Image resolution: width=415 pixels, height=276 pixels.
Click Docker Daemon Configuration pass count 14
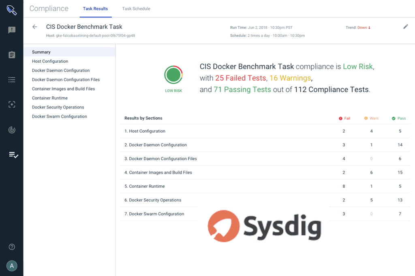pyautogui.click(x=400, y=145)
